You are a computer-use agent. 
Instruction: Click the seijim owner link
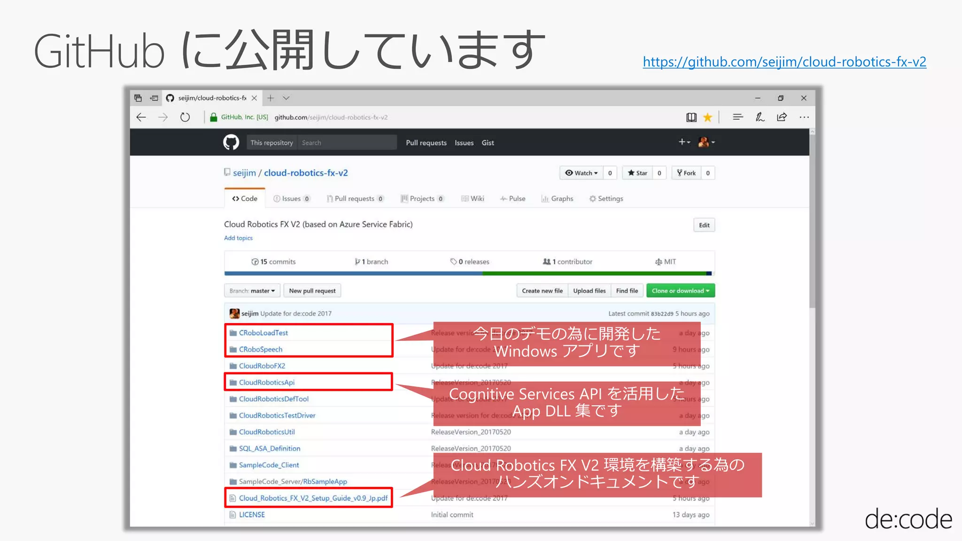244,173
